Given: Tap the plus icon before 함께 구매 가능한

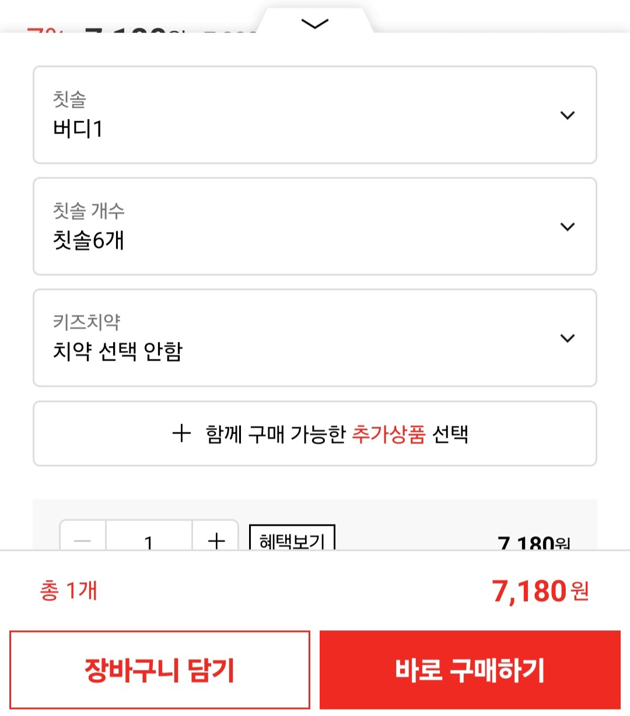Looking at the screenshot, I should (x=181, y=433).
